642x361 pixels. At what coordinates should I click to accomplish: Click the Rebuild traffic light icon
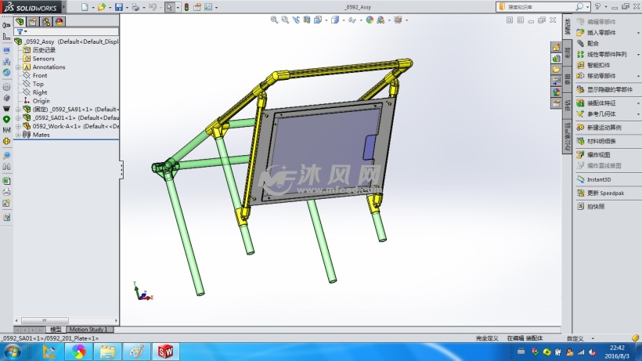tap(186, 7)
